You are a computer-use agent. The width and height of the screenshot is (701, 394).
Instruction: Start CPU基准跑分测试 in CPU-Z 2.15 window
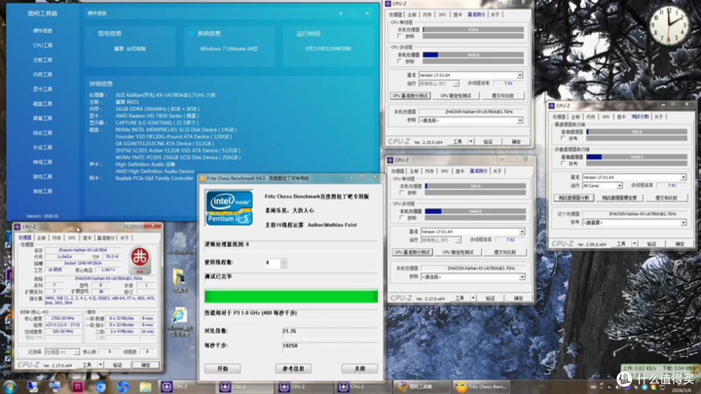[410, 95]
